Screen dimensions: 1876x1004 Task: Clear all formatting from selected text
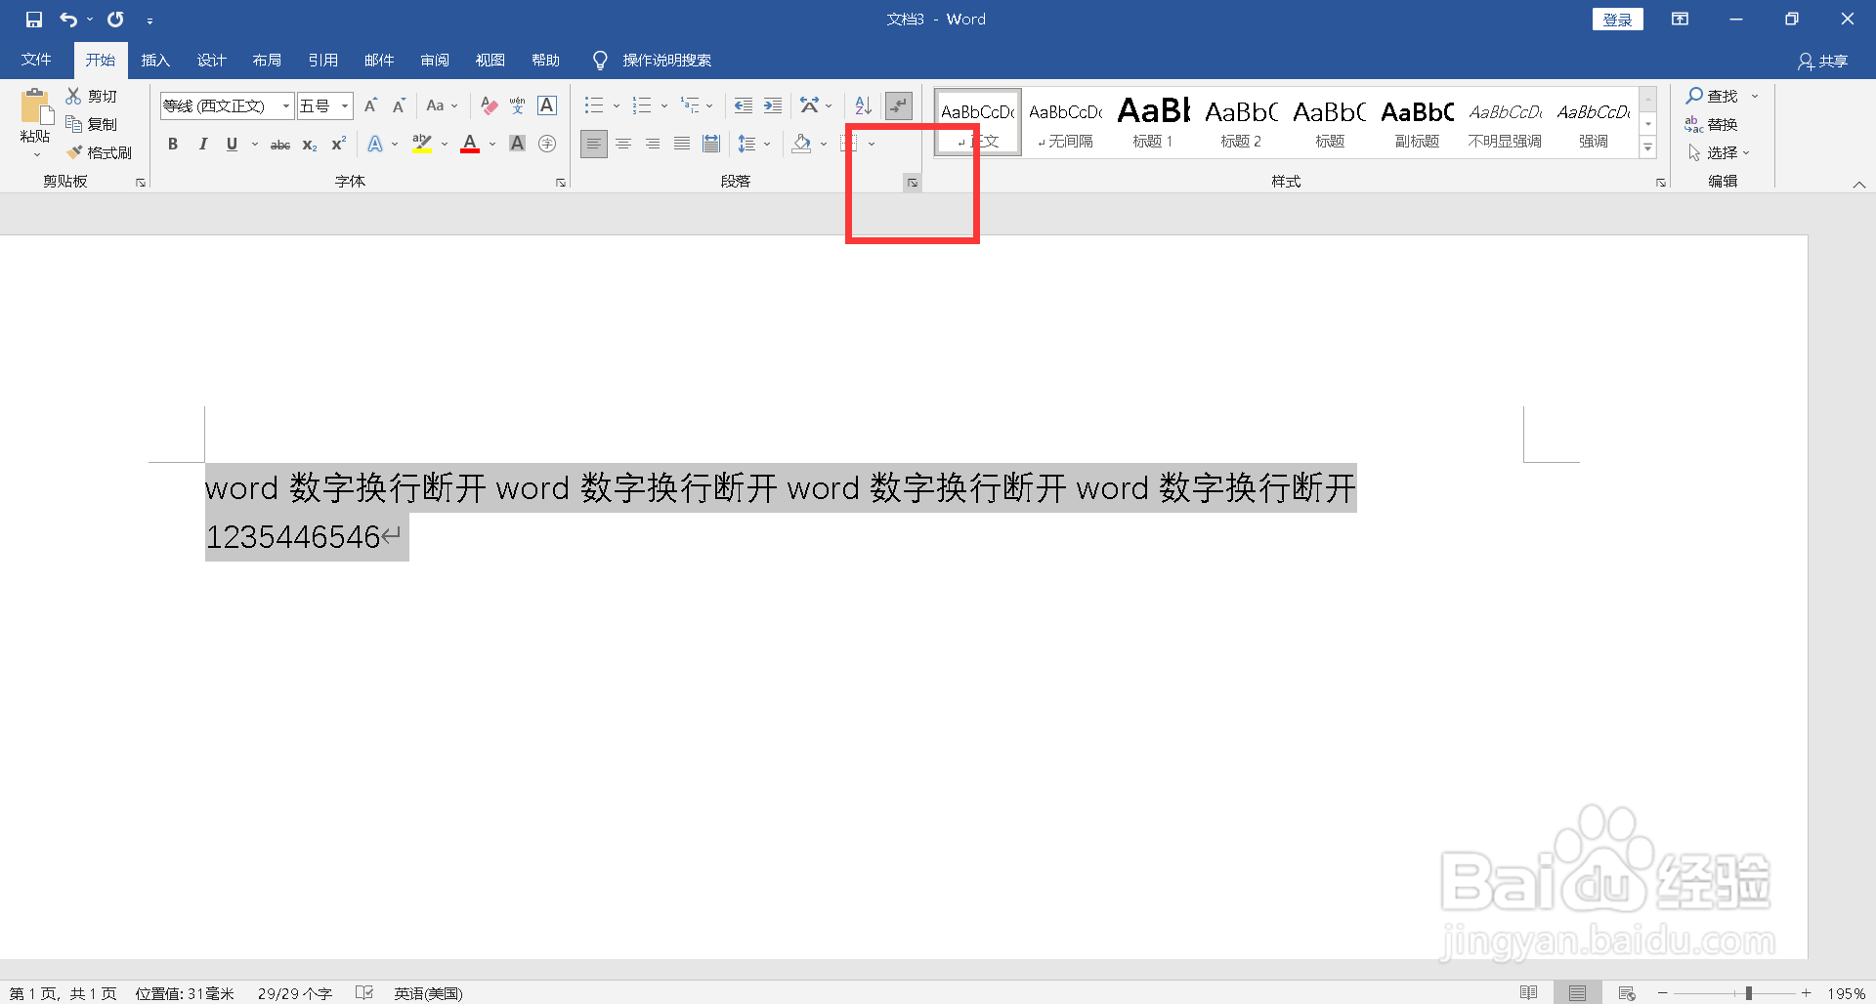pyautogui.click(x=488, y=105)
